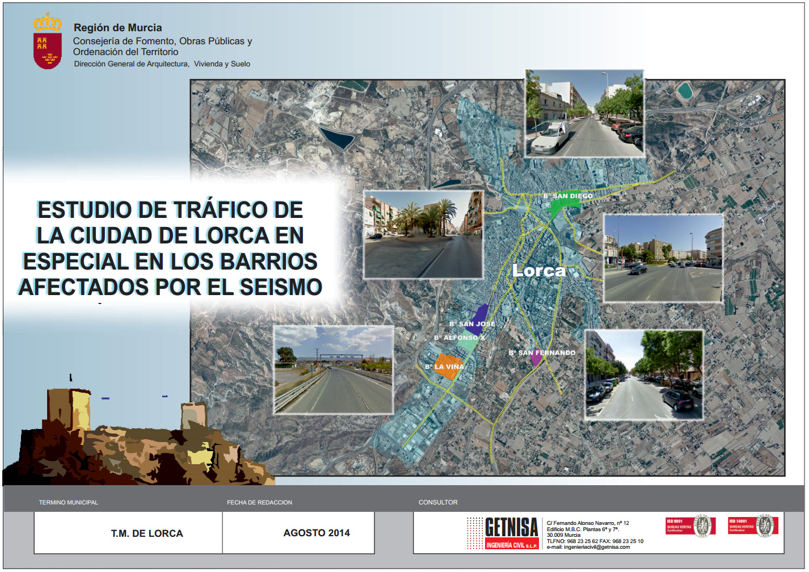Open the palm tree avenue photo
The height and width of the screenshot is (572, 809).
point(423,234)
